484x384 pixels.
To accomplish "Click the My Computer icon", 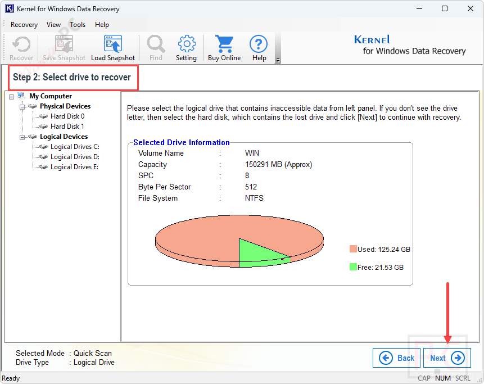I will click(21, 96).
